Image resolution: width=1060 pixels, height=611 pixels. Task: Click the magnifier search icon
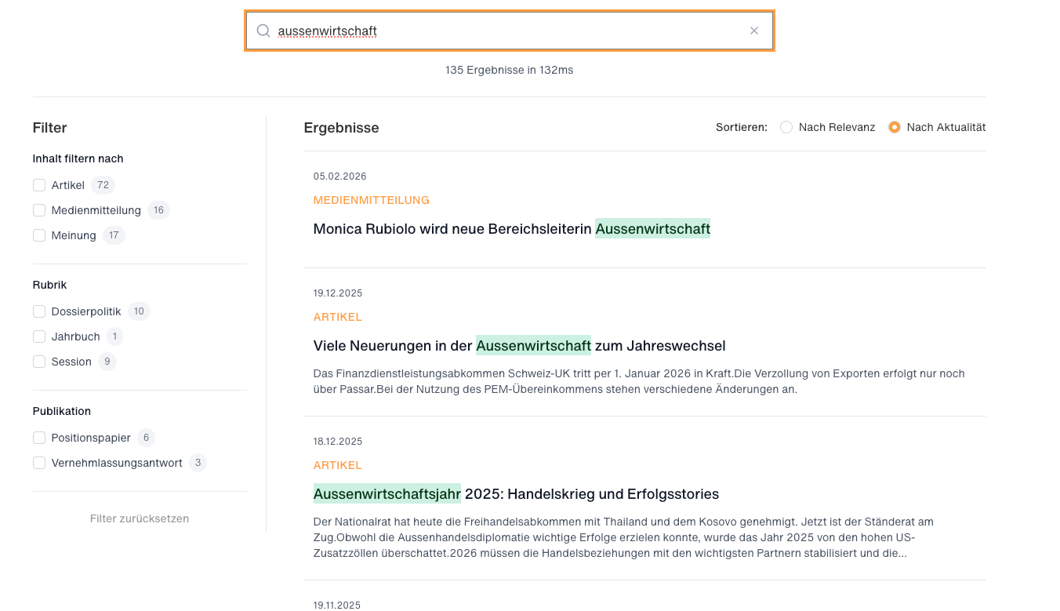(263, 31)
